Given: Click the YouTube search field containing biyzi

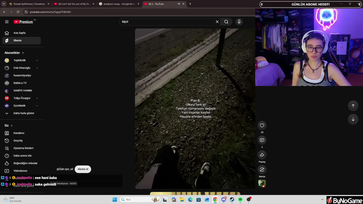Looking at the screenshot, I should pyautogui.click(x=167, y=22).
